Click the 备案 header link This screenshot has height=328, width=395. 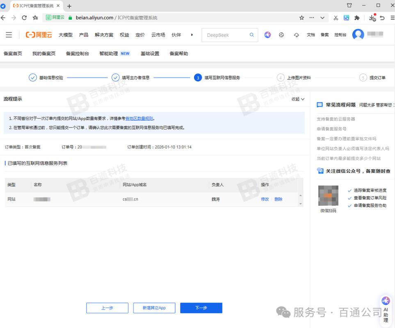325,35
